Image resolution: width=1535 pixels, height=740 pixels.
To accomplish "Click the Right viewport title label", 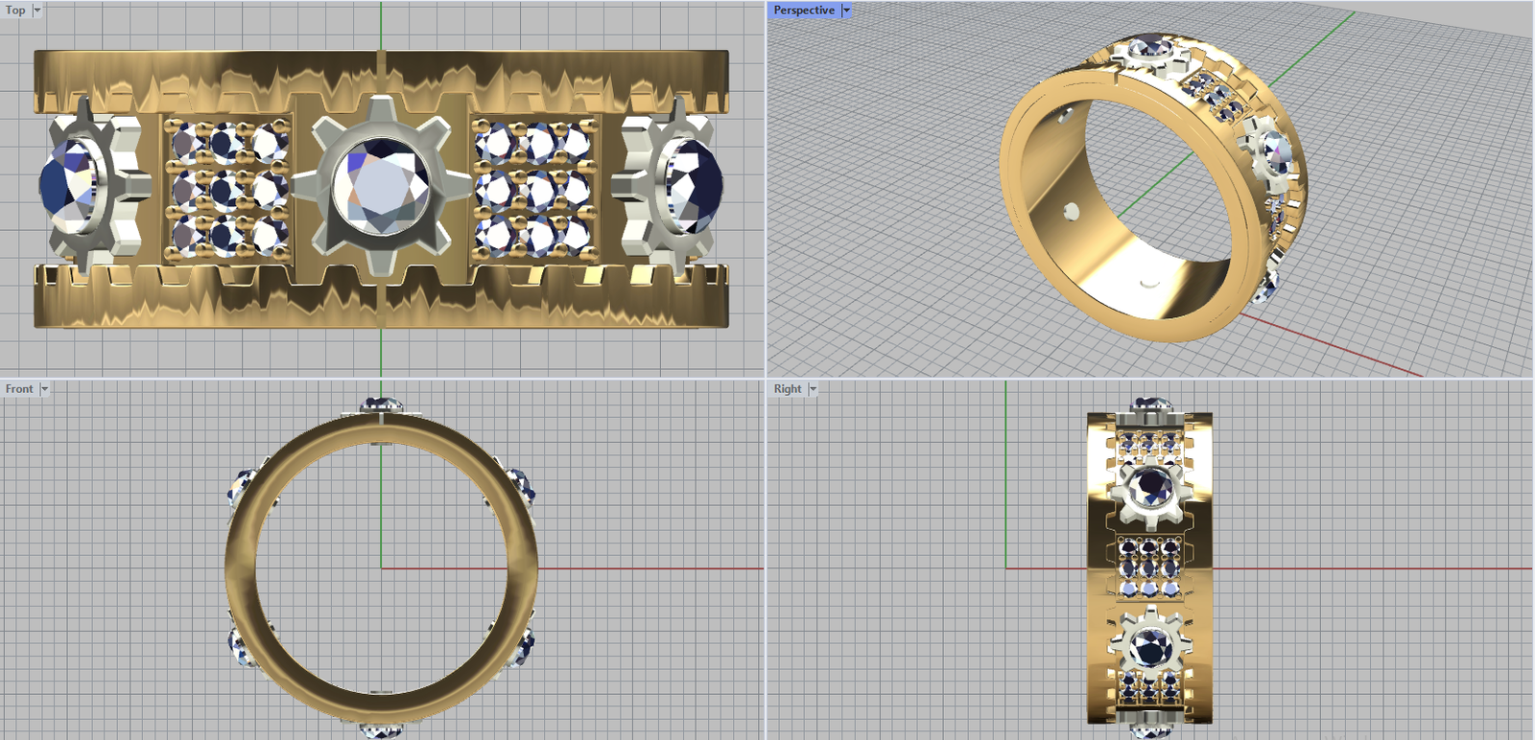I will click(x=788, y=389).
